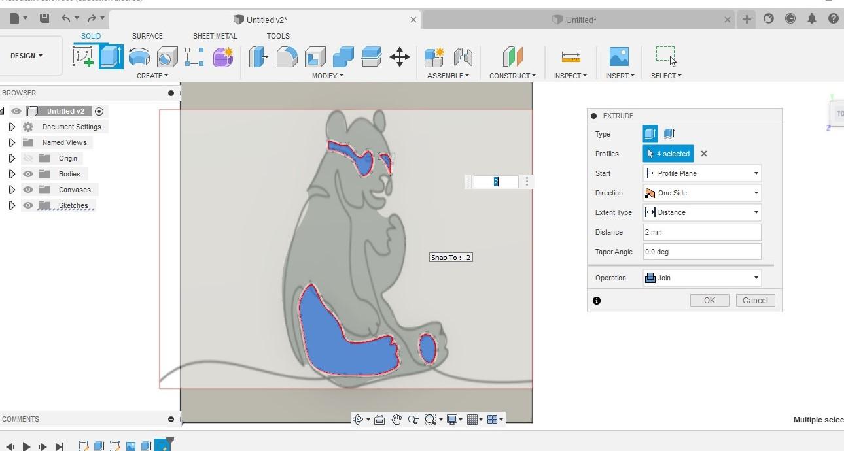Open the ASSEMBLE menu
The image size is (844, 451).
pyautogui.click(x=448, y=76)
